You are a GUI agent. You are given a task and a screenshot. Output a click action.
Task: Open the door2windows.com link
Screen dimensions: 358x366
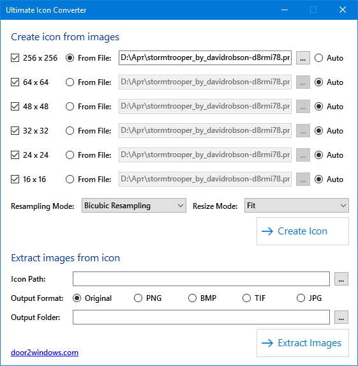45,353
